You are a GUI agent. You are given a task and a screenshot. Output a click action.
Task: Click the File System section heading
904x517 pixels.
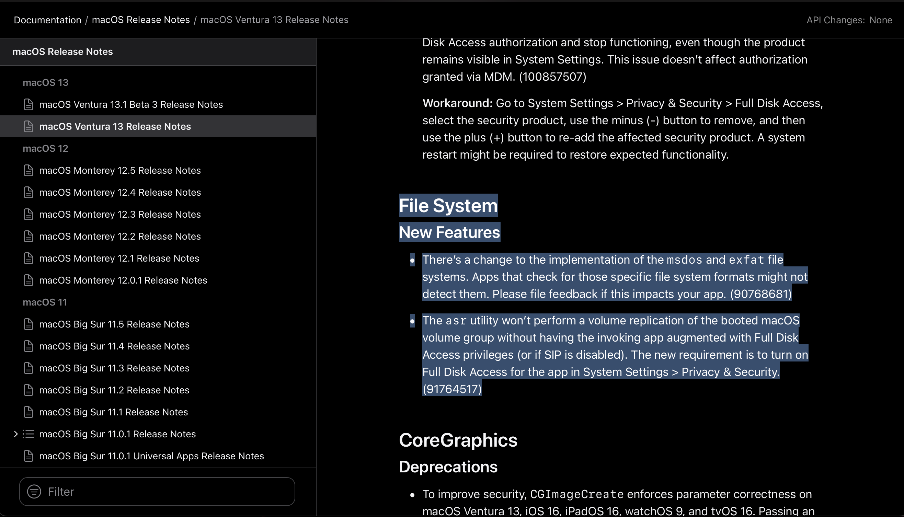[448, 206]
